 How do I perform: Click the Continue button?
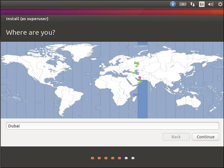tap(205, 137)
